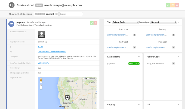Open the Network unique-by dropdown

click(164, 22)
